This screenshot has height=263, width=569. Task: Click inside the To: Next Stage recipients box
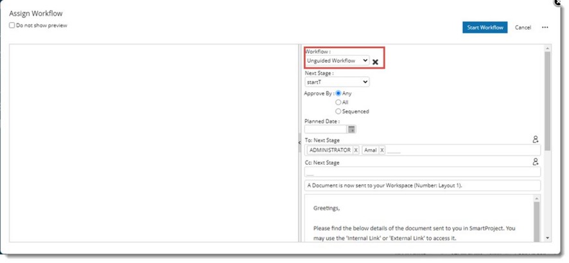[423, 150]
